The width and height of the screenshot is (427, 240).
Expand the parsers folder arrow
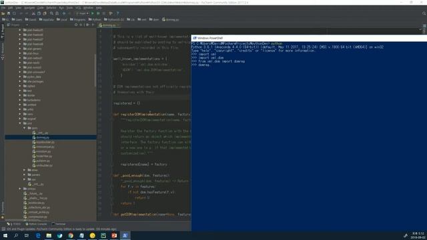click(x=24, y=175)
